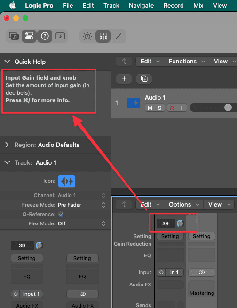Open the Logic Pro menu
The image size is (237, 308).
(39, 6)
